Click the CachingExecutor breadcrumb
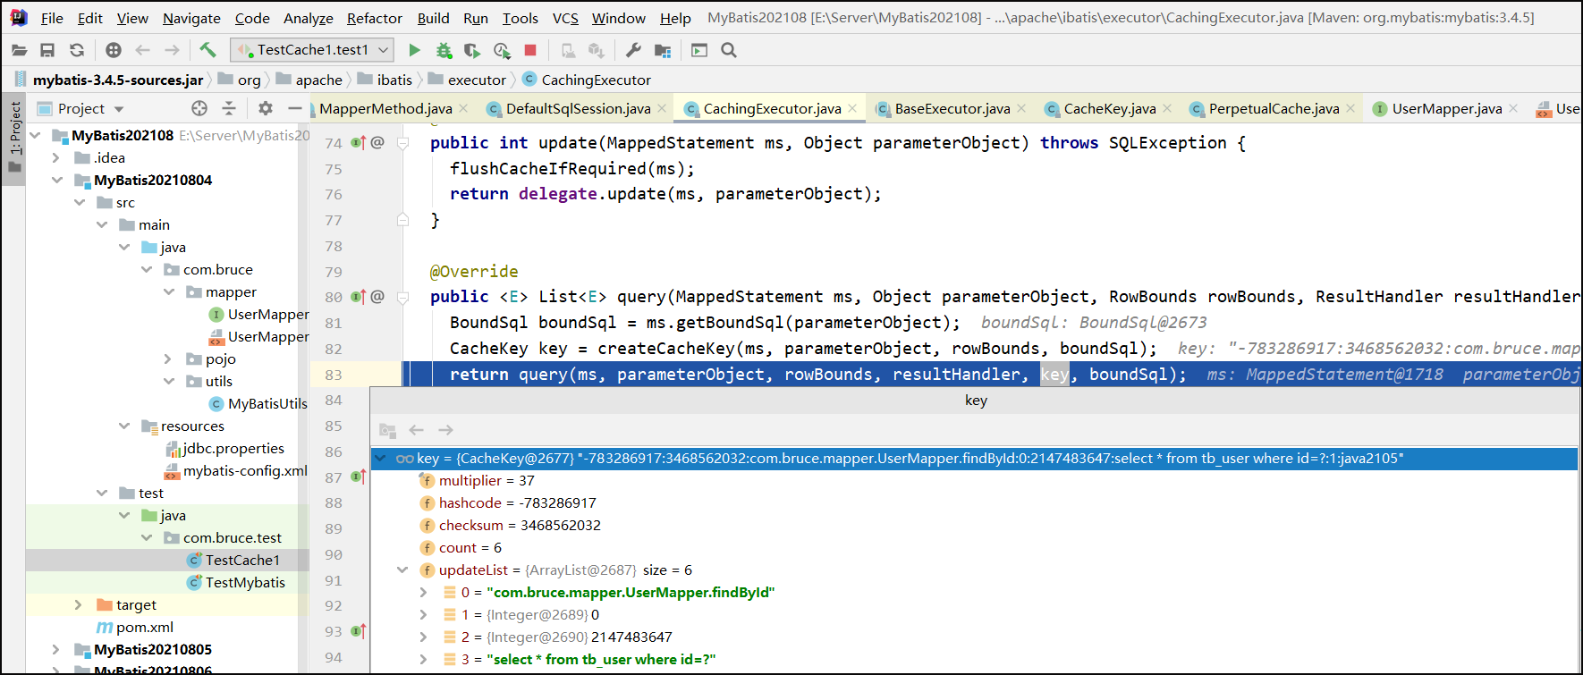The height and width of the screenshot is (675, 1583). point(587,80)
